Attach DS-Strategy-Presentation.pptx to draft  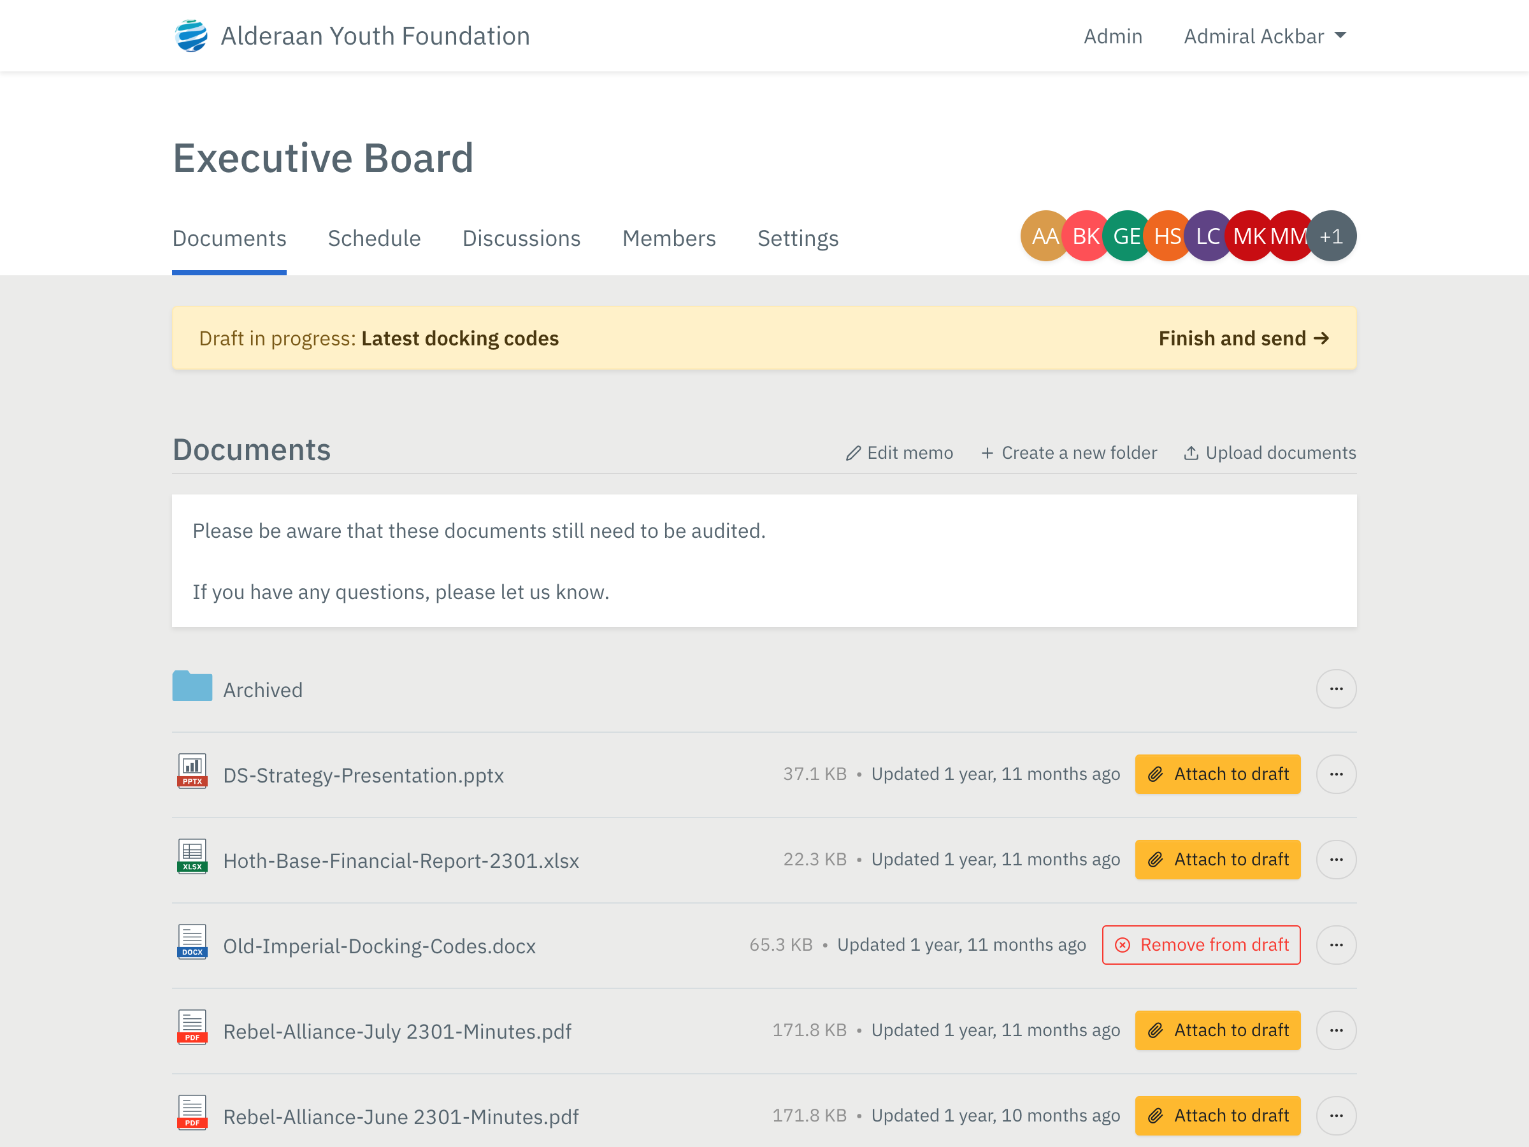1218,774
